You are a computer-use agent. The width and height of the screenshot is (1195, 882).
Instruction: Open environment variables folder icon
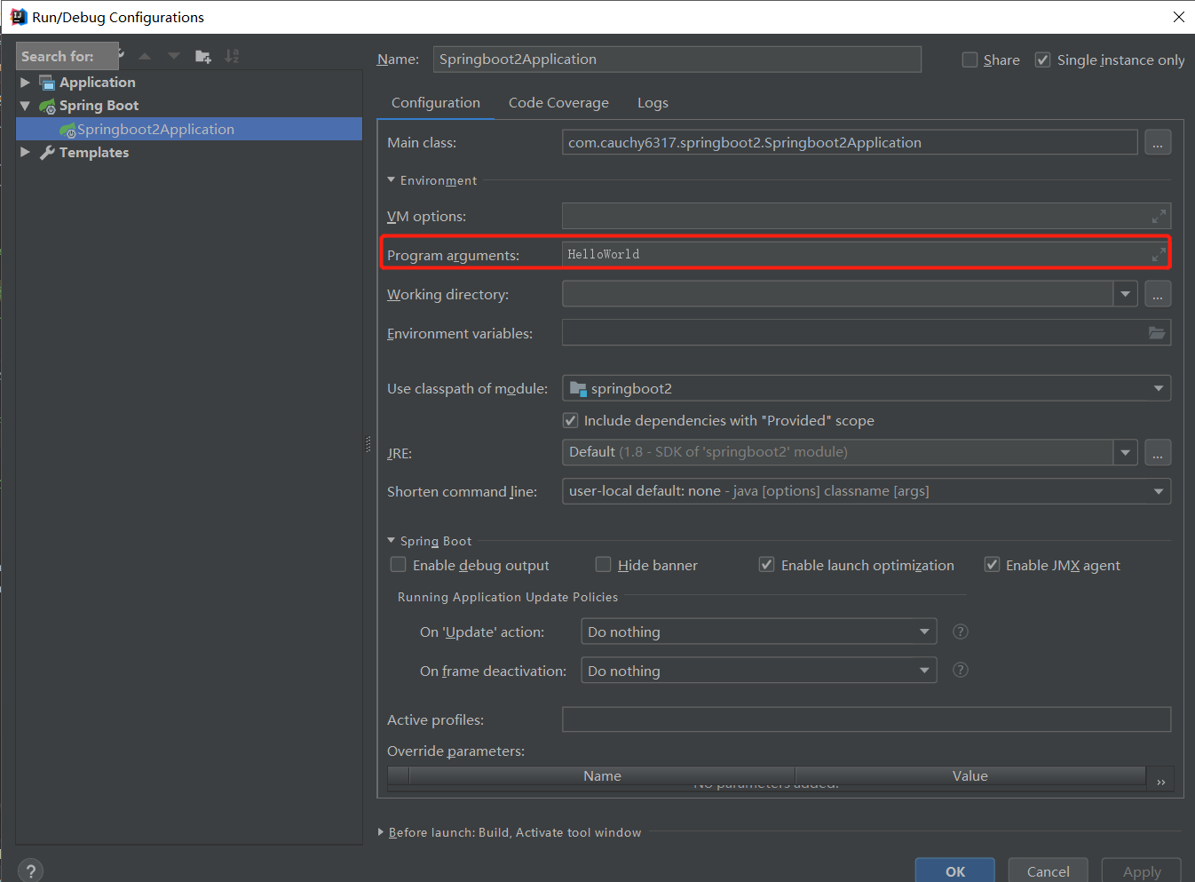tap(1157, 333)
